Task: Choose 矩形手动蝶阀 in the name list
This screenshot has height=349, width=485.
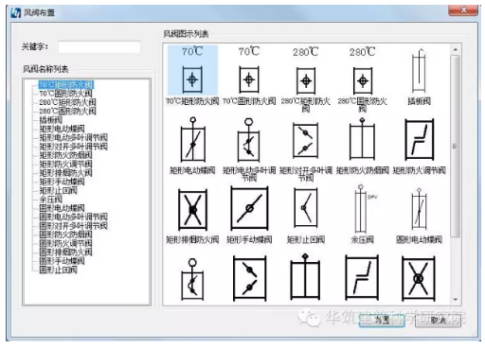Action: 62,182
